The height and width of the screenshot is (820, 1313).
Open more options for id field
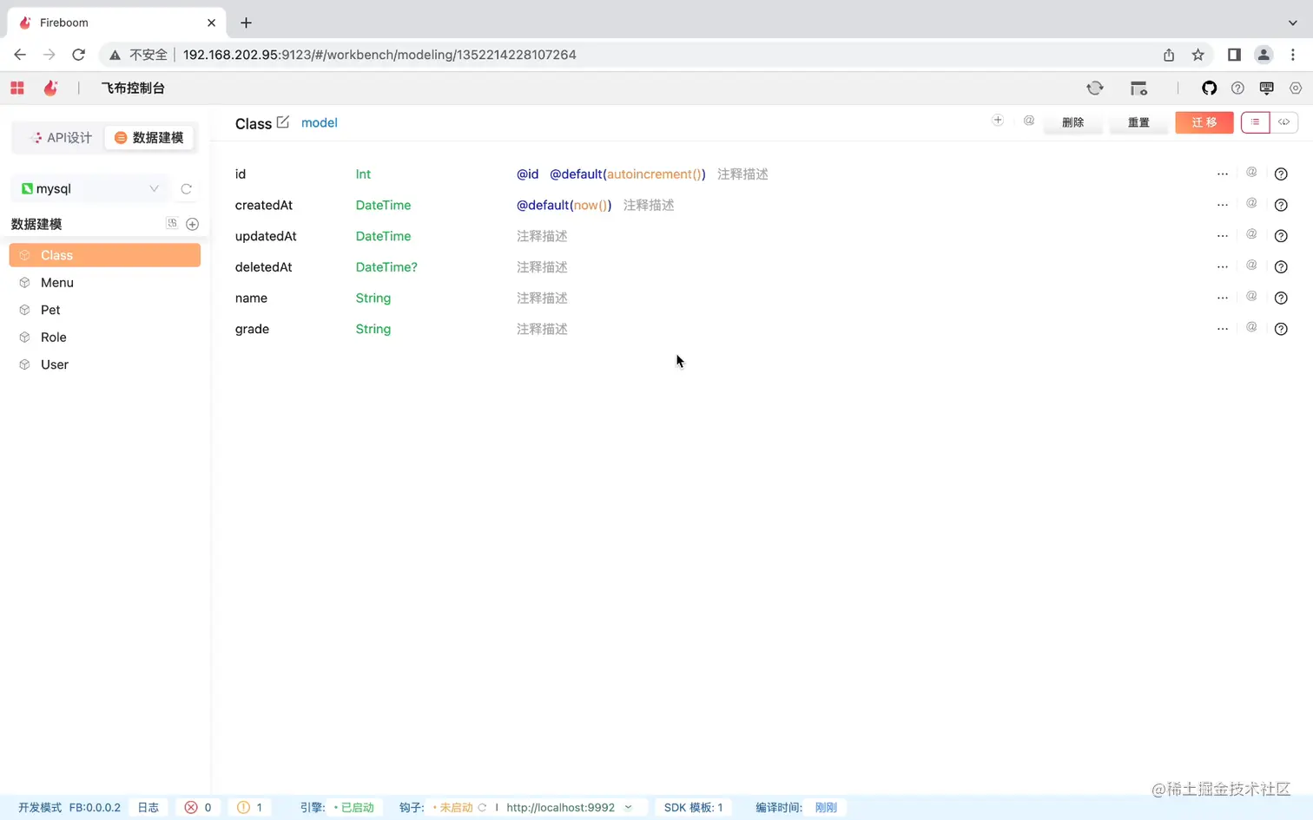click(x=1223, y=174)
